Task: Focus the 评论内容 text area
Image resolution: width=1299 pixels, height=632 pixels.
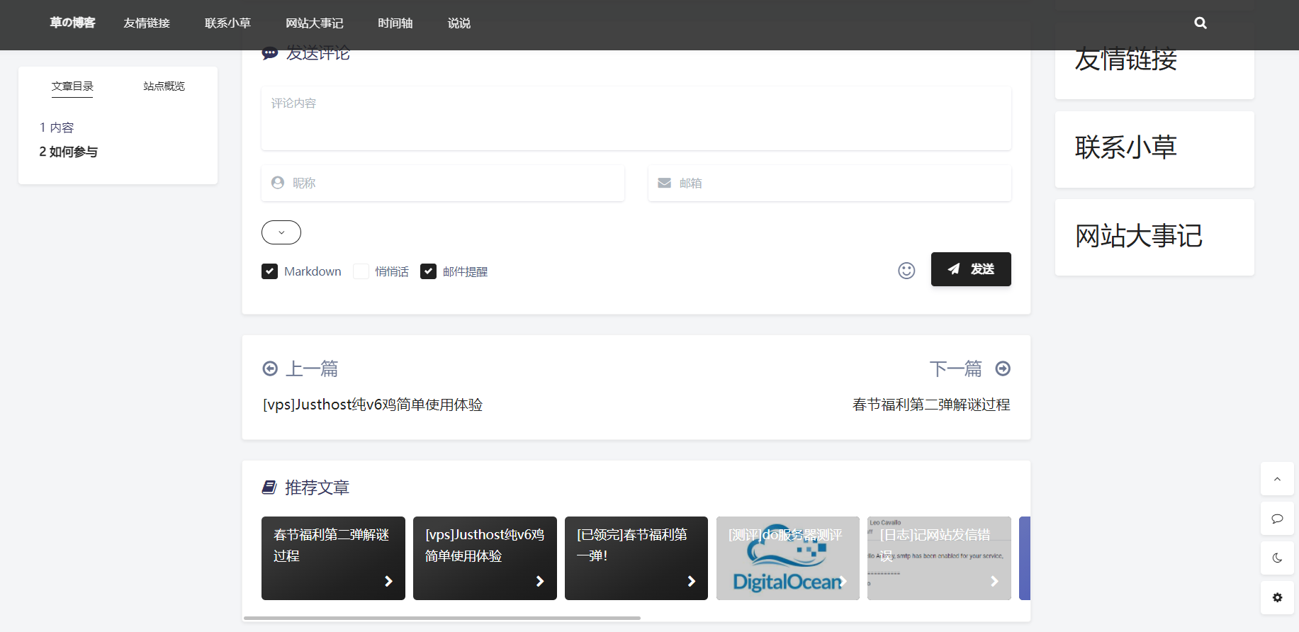Action: pos(636,118)
